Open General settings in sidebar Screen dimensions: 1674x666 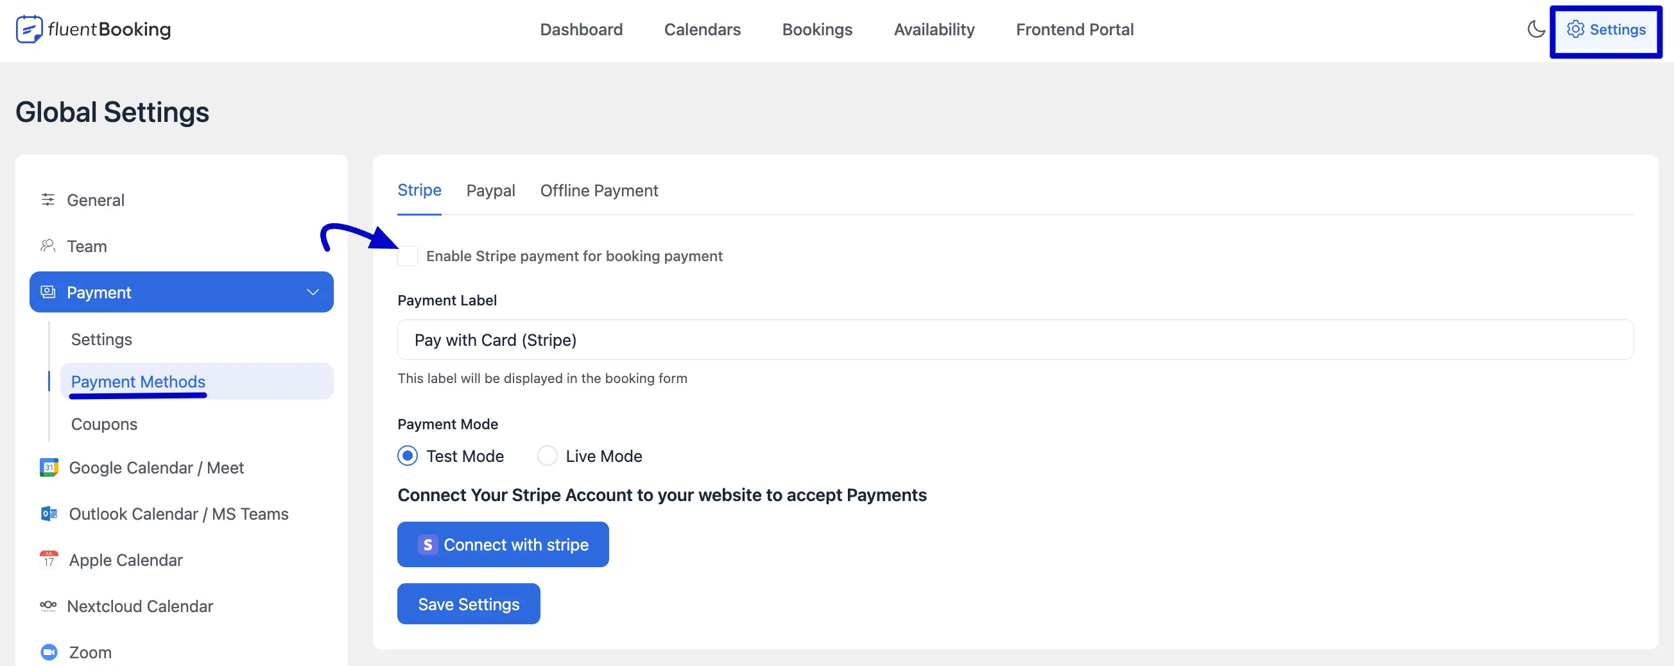coord(181,200)
